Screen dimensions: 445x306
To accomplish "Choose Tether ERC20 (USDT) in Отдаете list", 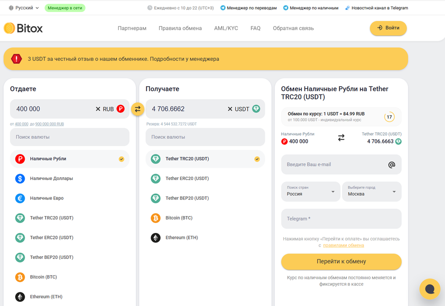I will click(x=70, y=237).
